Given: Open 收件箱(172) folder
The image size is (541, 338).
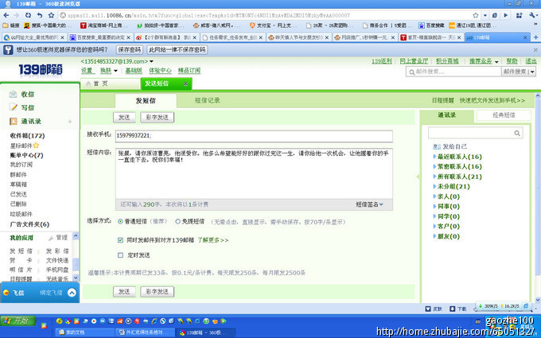Looking at the screenshot, I should [27, 135].
